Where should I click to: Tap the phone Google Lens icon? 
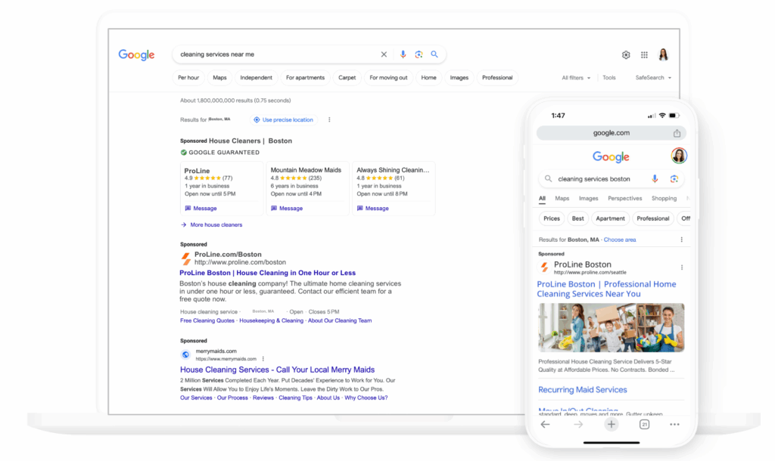coord(674,178)
